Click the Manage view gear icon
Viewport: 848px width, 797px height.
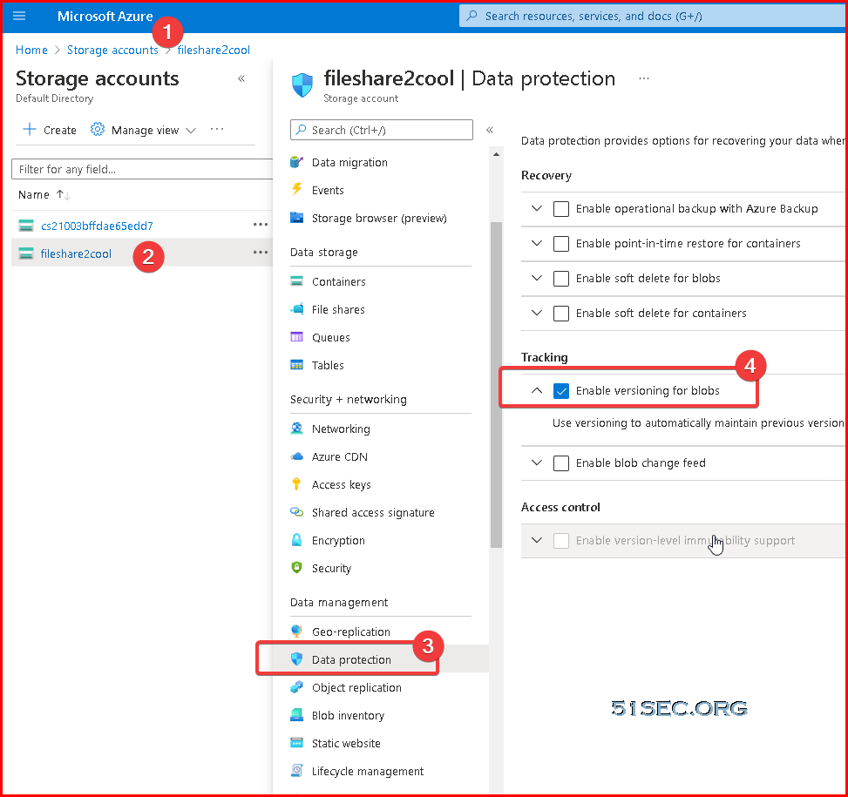point(98,130)
